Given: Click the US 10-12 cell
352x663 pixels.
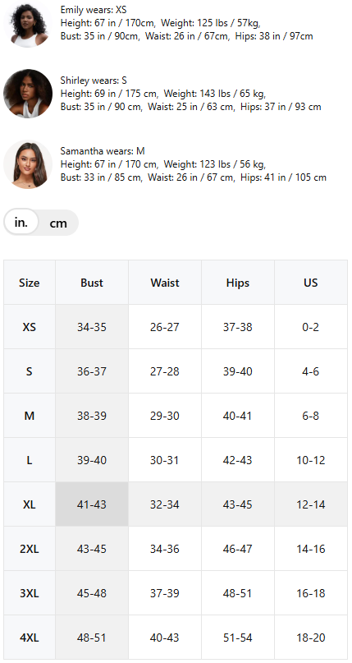Looking at the screenshot, I should (x=311, y=460).
